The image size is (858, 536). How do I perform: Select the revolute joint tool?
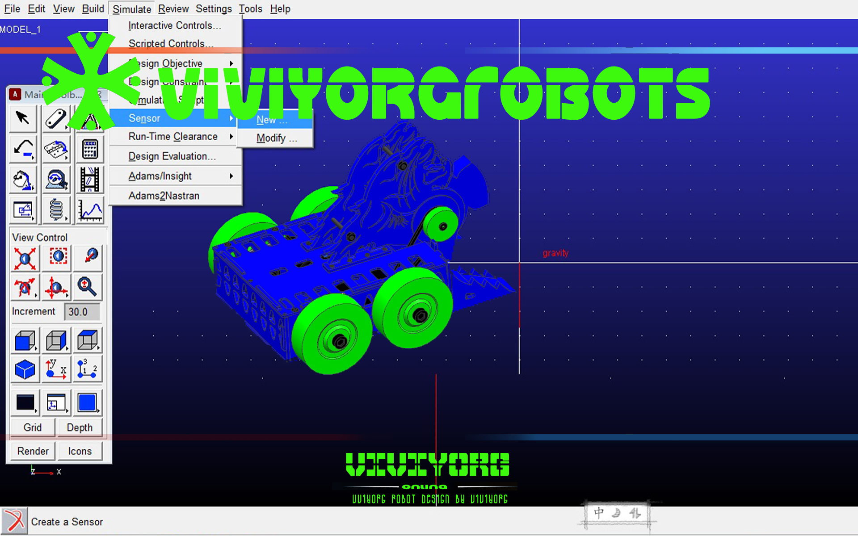coord(56,149)
